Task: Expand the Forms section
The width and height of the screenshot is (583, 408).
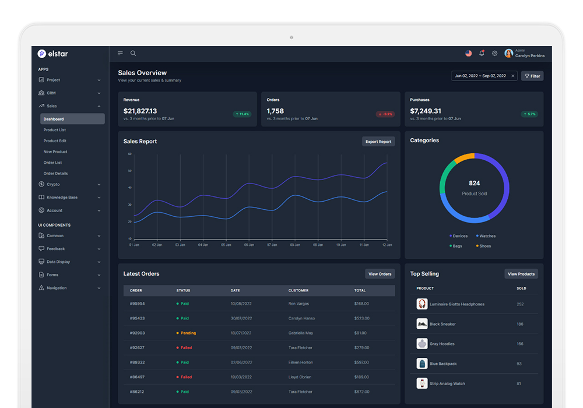Action: [x=69, y=275]
